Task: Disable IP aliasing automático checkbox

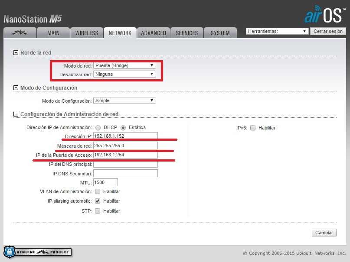Action: (x=98, y=201)
